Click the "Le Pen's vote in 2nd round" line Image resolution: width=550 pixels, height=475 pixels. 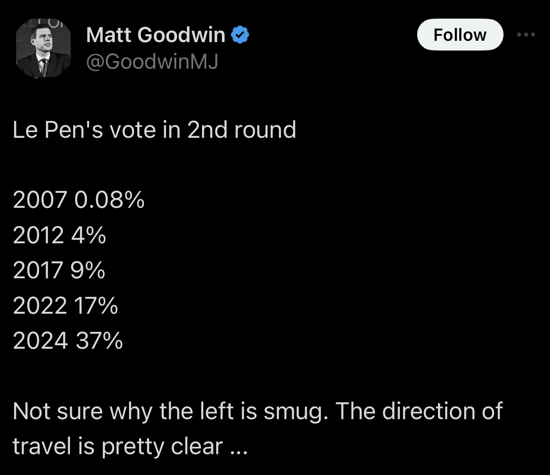click(x=154, y=130)
